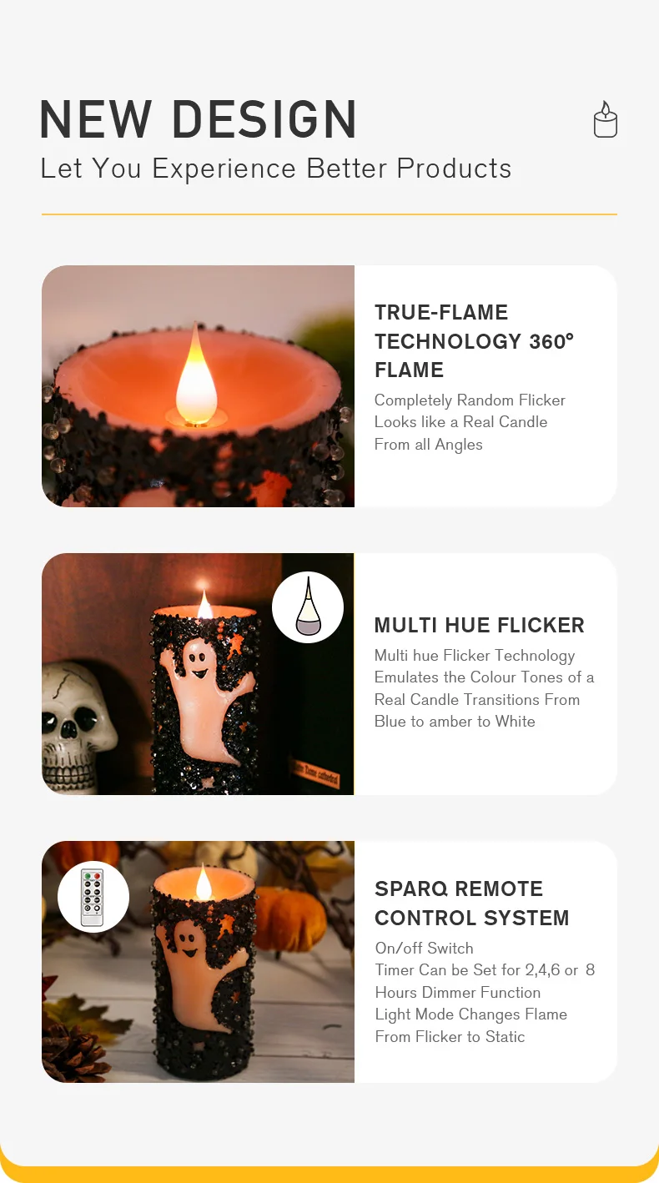This screenshot has height=1183, width=659.
Task: Click the yellow divider line under the header
Action: pos(329,214)
